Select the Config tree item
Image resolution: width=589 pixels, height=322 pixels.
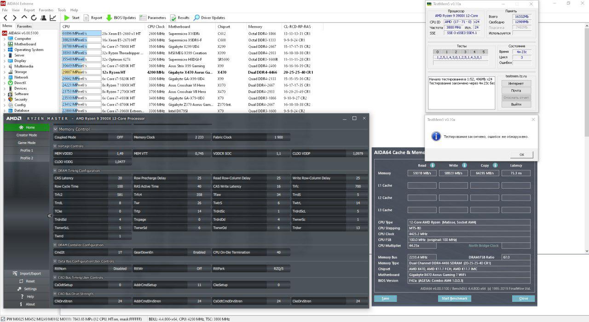(x=20, y=105)
